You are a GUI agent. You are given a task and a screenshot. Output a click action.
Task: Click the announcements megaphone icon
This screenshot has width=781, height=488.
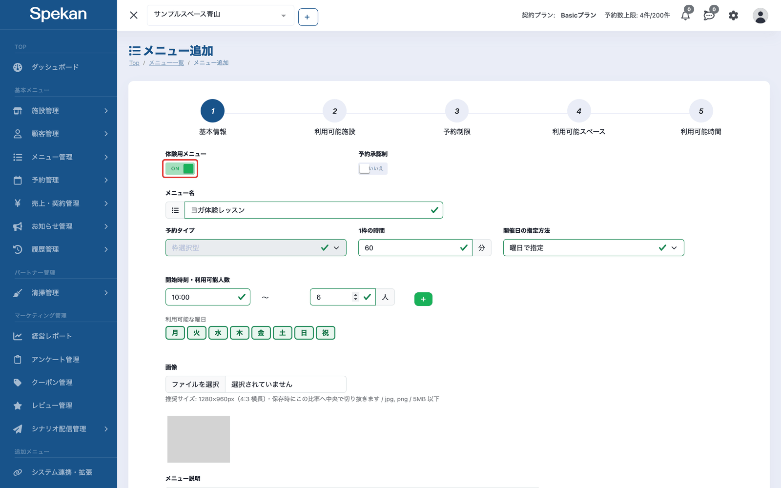point(18,226)
